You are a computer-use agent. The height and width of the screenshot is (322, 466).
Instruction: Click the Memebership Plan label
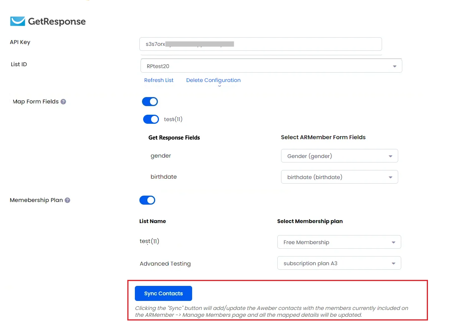tap(36, 200)
